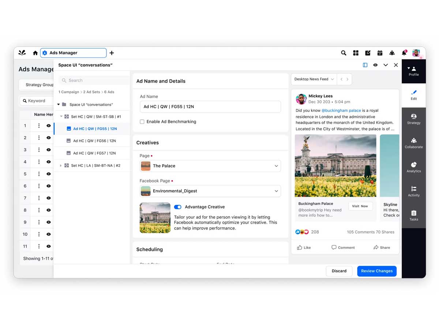Toggle the side panel layout icon
Viewport: 439px width, 329px height.
[365, 65]
